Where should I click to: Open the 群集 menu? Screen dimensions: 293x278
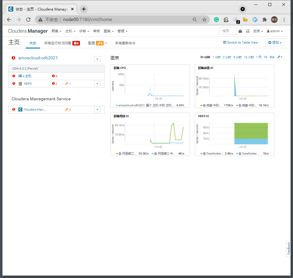click(x=56, y=31)
